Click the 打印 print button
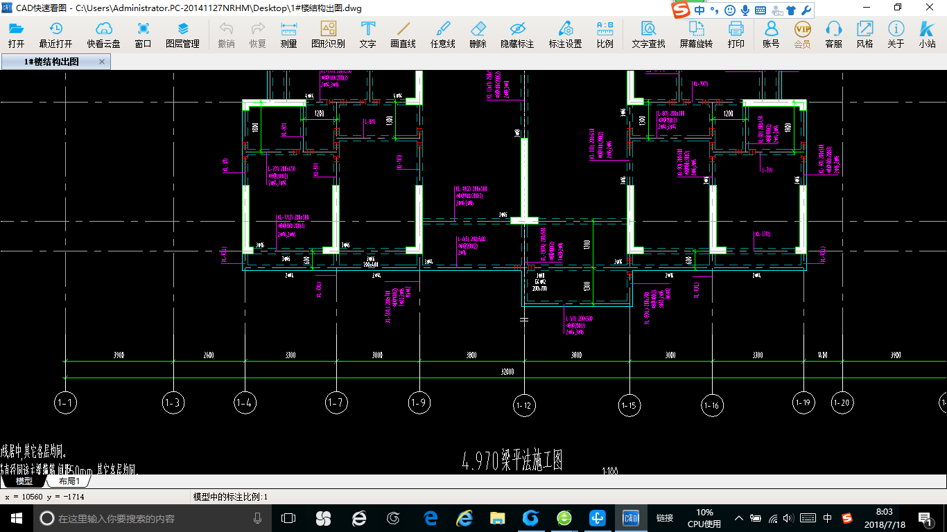947x532 pixels. click(x=736, y=34)
